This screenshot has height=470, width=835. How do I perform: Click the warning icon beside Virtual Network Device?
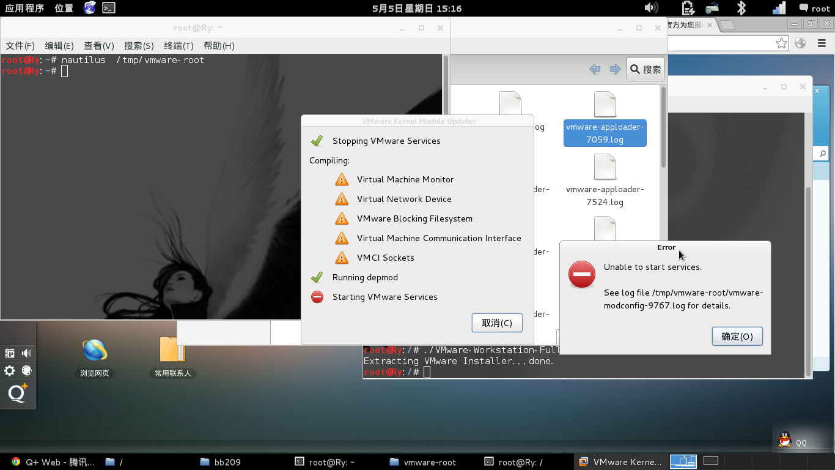(341, 199)
